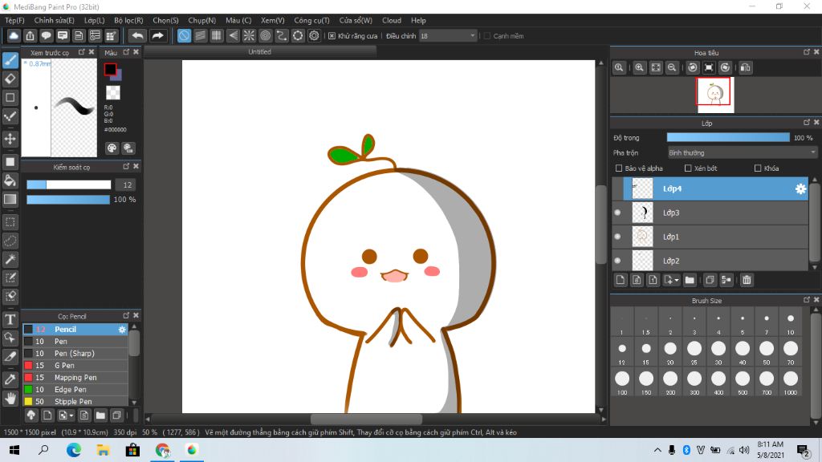Viewport: 822px width, 462px height.
Task: Hide the Lớp2 layer
Action: tap(617, 261)
